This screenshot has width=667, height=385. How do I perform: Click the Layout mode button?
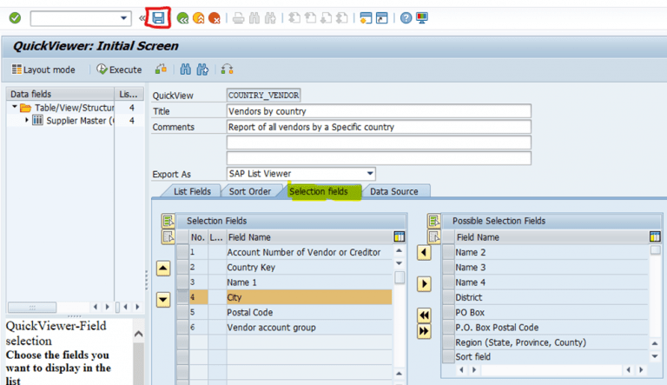pyautogui.click(x=43, y=70)
